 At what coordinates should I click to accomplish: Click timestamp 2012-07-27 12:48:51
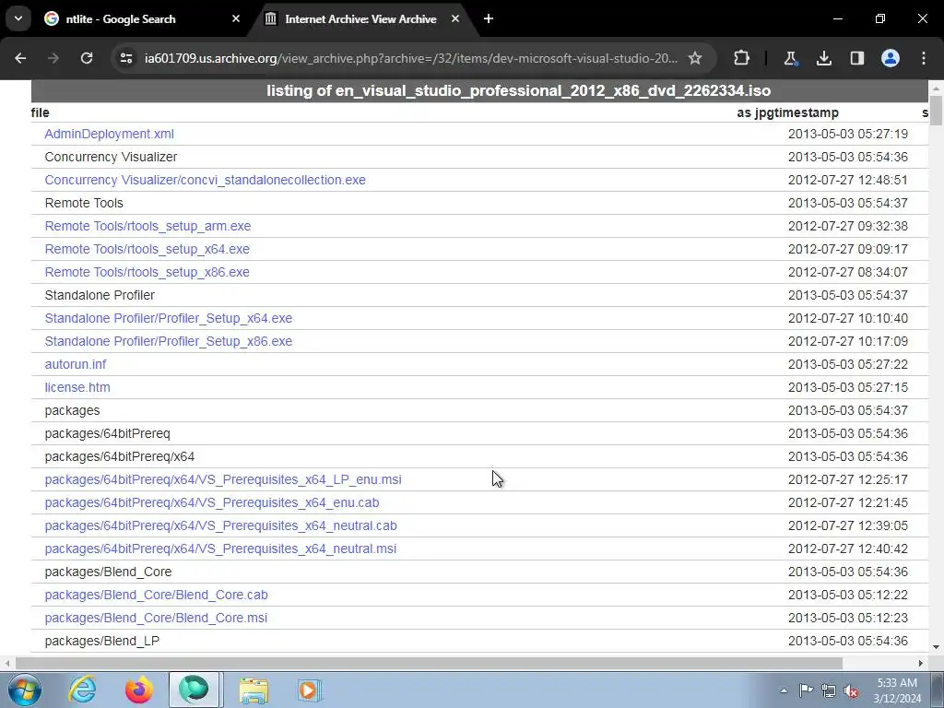(x=848, y=180)
